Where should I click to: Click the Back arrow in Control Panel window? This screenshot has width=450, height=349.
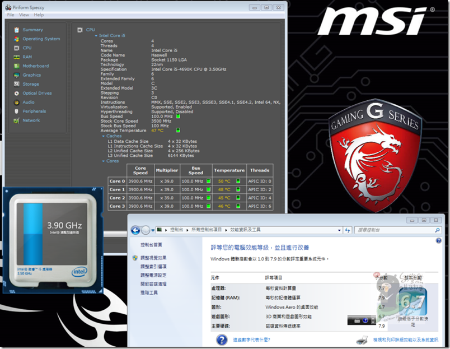pos(135,230)
